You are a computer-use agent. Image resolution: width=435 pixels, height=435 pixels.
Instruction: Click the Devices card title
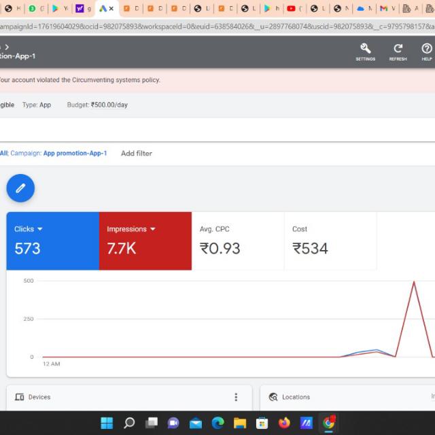[39, 397]
